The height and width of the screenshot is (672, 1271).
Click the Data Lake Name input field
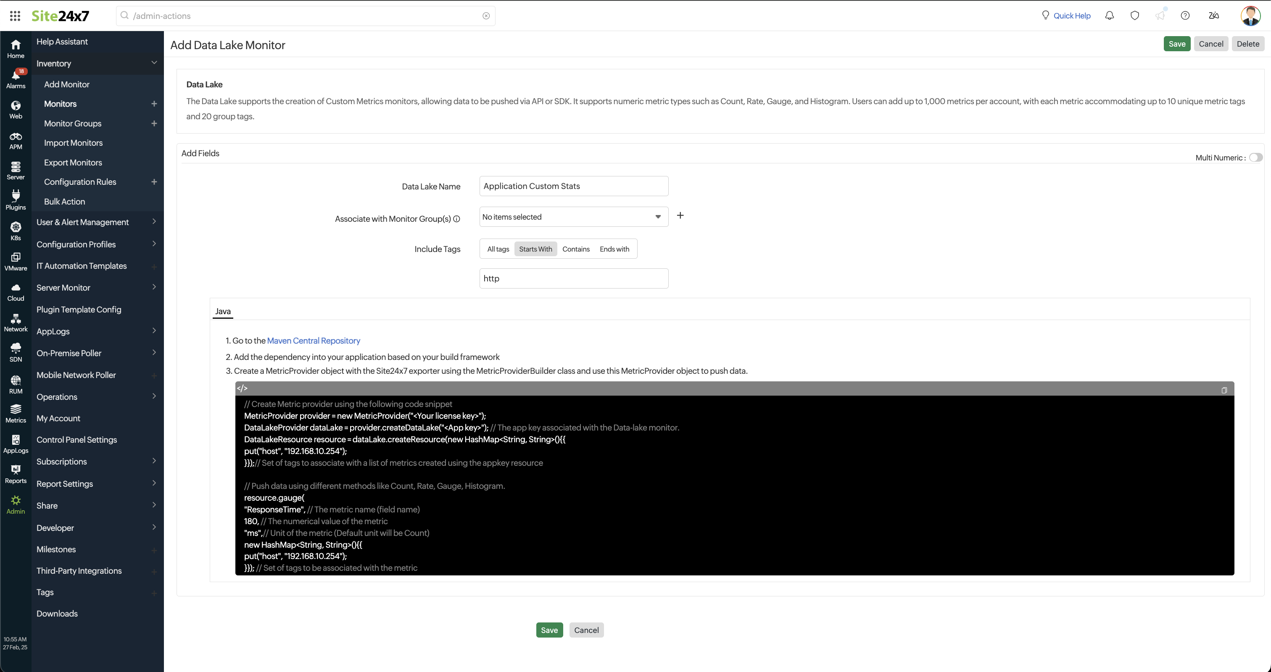pos(573,186)
